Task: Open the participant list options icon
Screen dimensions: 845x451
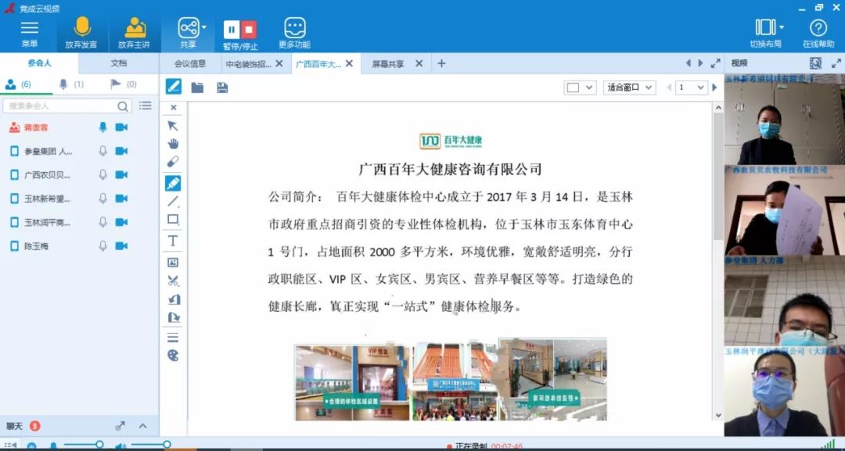Action: click(145, 106)
